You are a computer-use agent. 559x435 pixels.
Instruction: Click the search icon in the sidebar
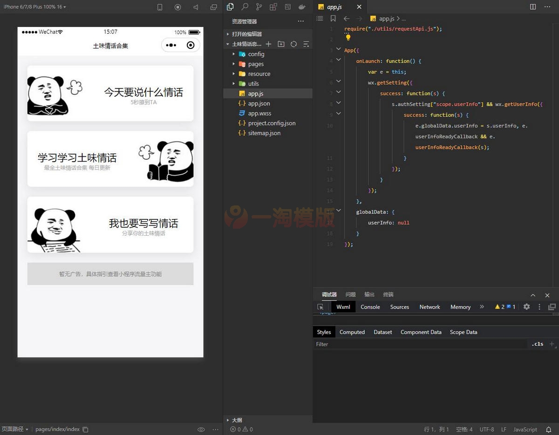pos(245,7)
